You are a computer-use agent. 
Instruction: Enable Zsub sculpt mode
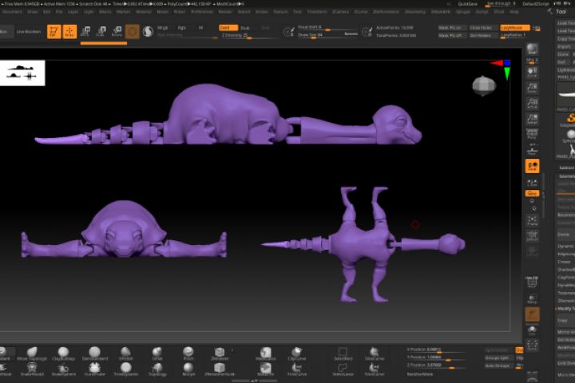click(x=244, y=27)
